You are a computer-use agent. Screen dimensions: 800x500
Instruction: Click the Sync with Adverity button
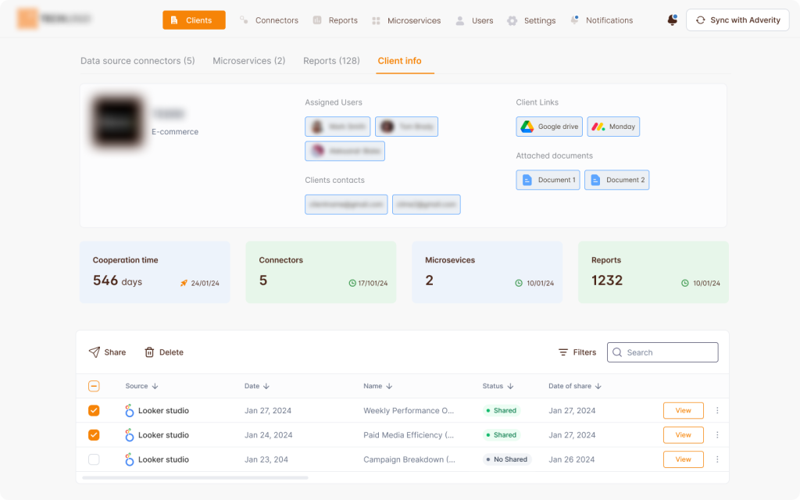(x=737, y=20)
